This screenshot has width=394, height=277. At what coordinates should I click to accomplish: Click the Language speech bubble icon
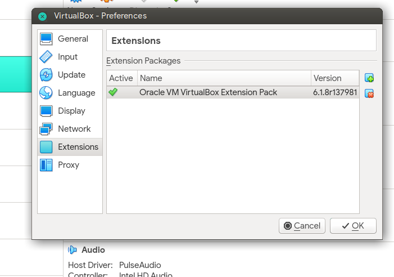click(x=47, y=93)
